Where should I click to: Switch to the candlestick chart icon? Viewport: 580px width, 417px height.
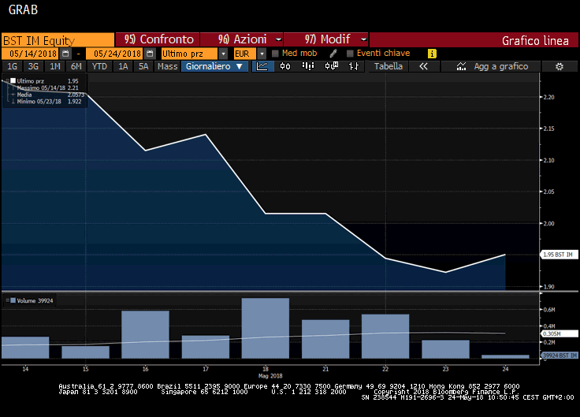tap(284, 67)
